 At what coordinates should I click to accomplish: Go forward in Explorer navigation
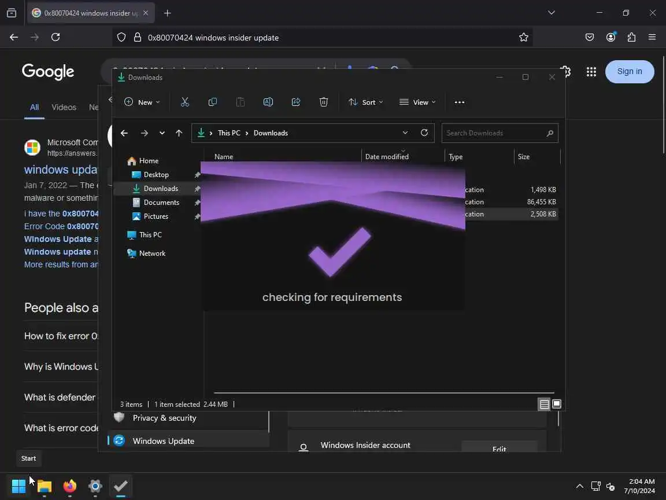coord(145,133)
